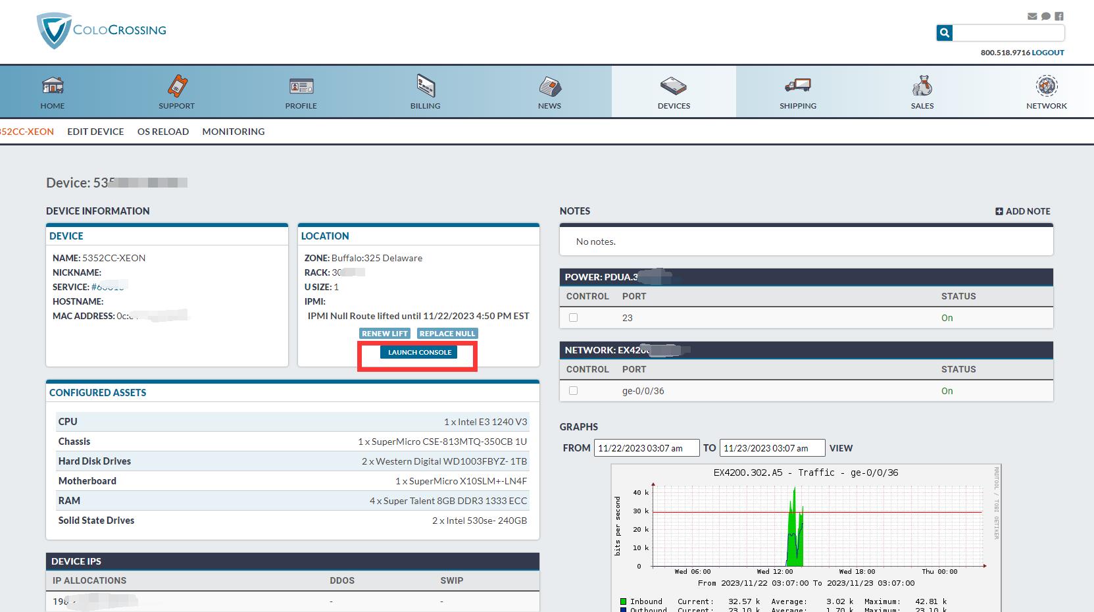Image resolution: width=1094 pixels, height=612 pixels.
Task: Open the Facebook icon link
Action: point(1059,16)
